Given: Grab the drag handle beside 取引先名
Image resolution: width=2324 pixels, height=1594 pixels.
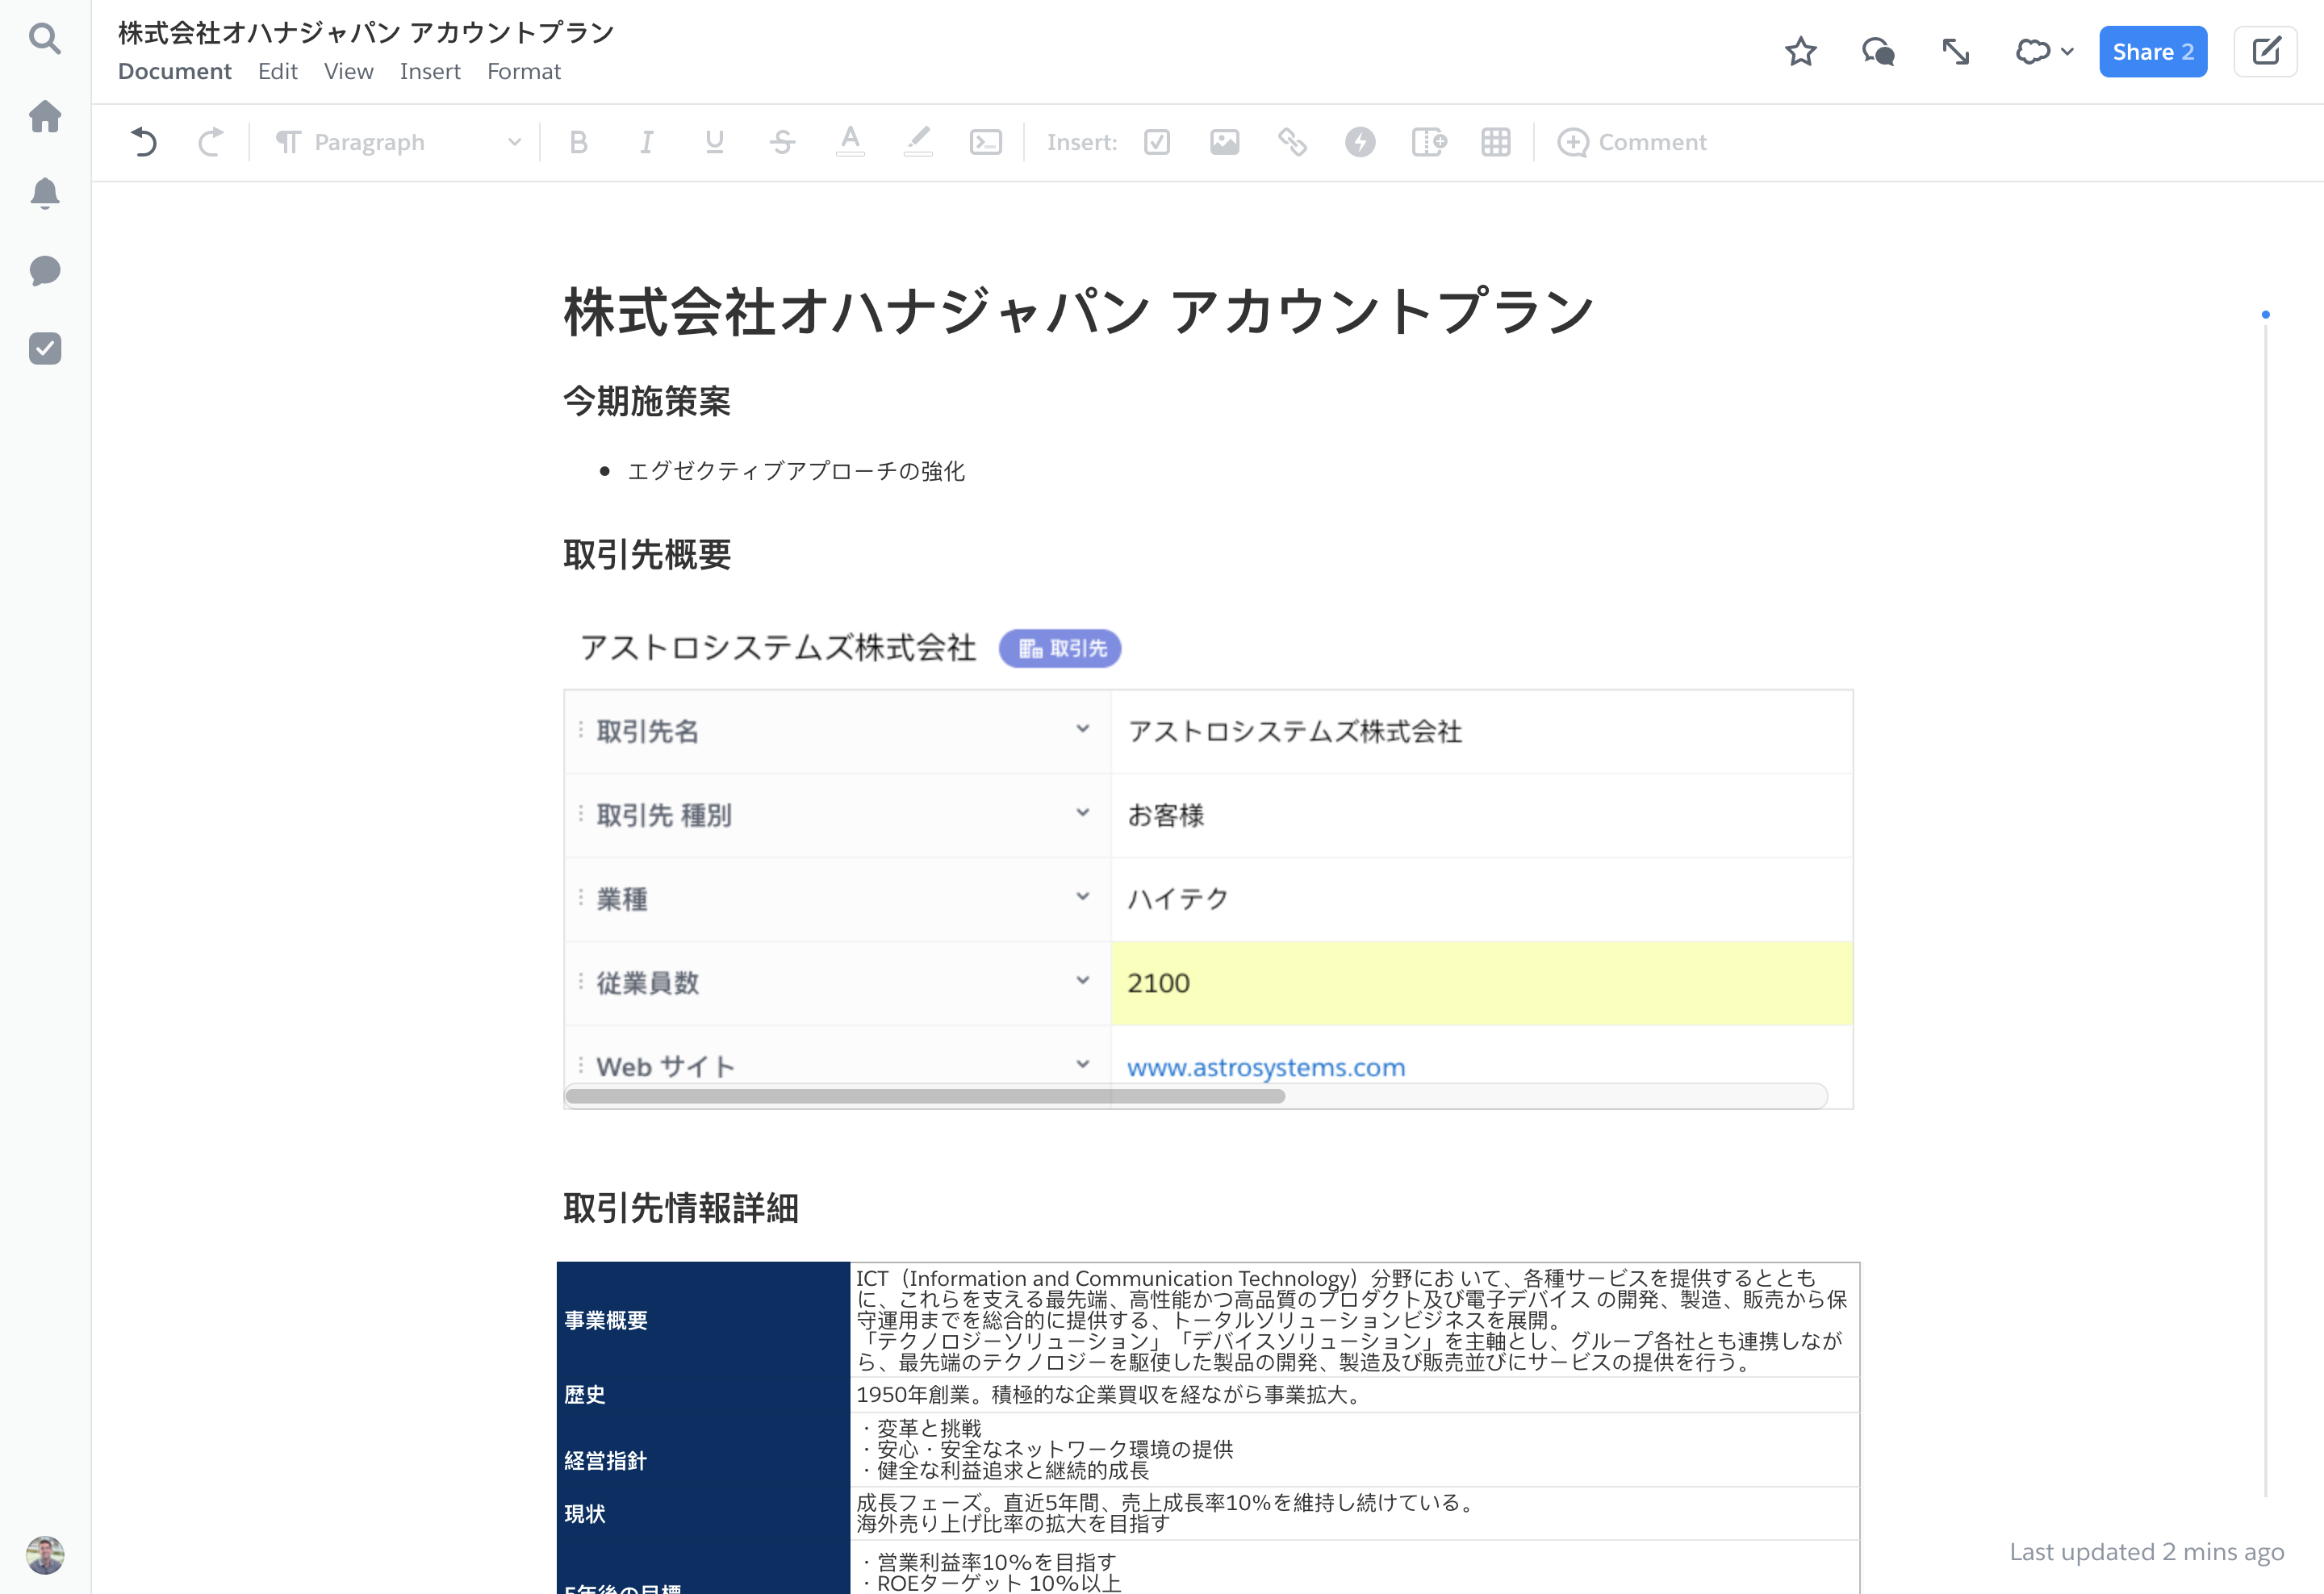Looking at the screenshot, I should pos(581,731).
